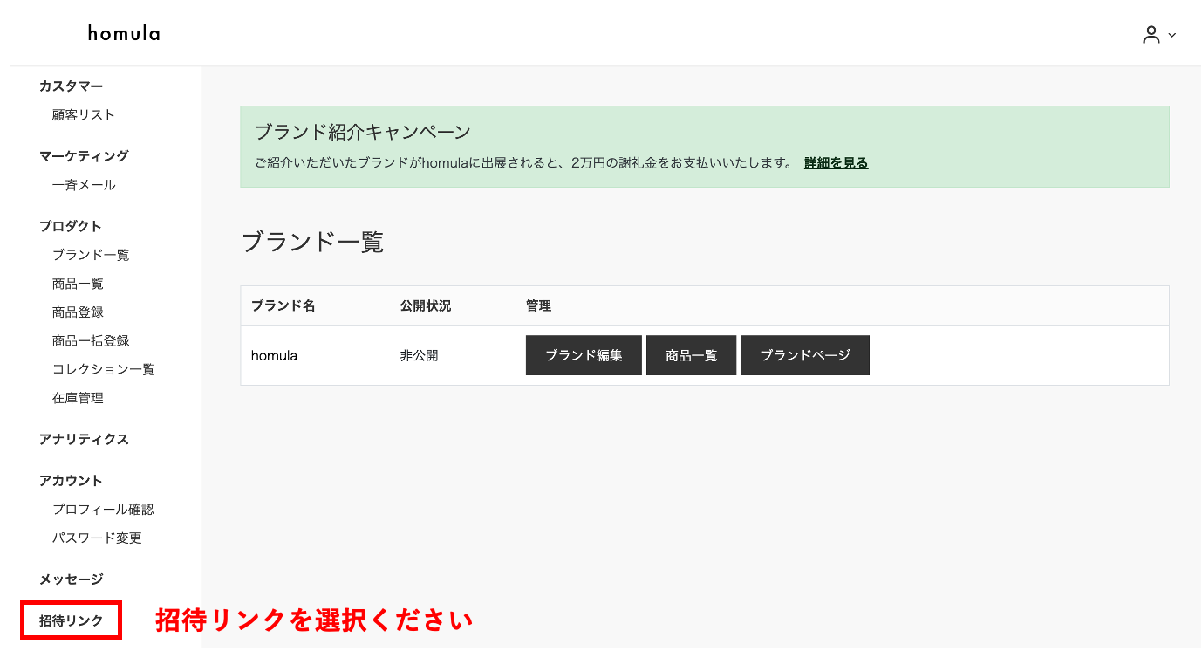
Task: Open 一斉メール in sidebar
Action: [x=84, y=185]
